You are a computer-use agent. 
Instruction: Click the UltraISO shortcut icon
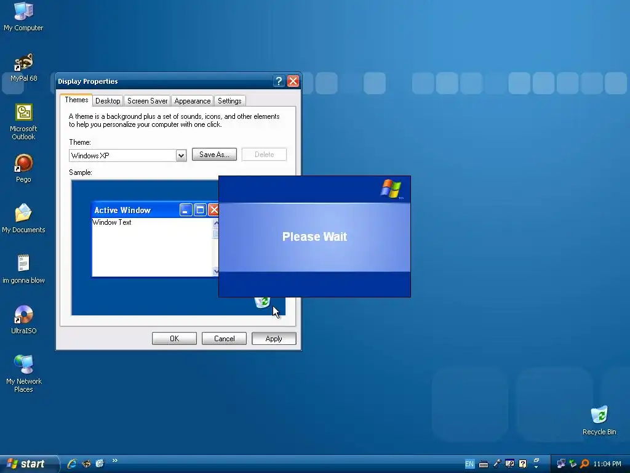pyautogui.click(x=23, y=320)
